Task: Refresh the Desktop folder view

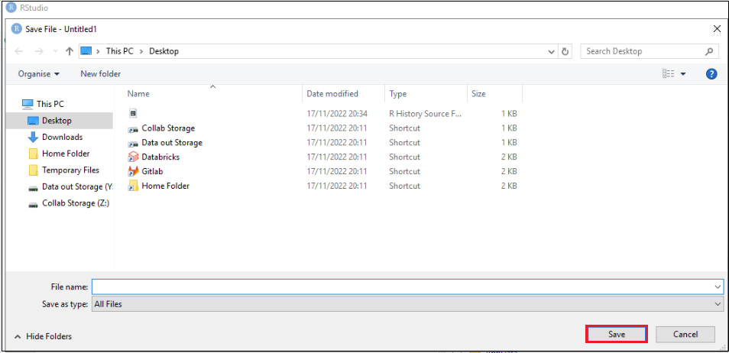Action: 565,52
